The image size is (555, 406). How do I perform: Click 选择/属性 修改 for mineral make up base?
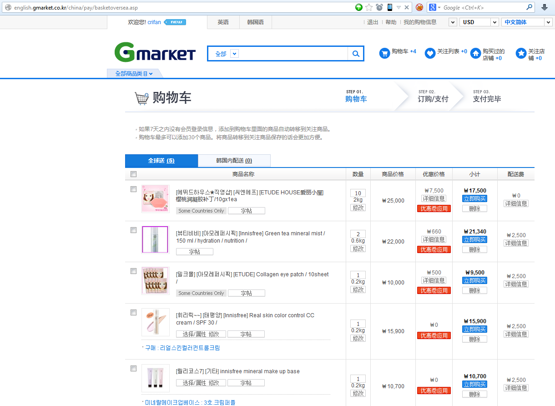click(201, 383)
